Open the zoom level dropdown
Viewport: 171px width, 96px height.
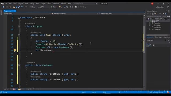[10, 89]
